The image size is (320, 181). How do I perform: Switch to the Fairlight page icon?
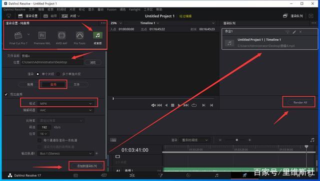(216, 176)
